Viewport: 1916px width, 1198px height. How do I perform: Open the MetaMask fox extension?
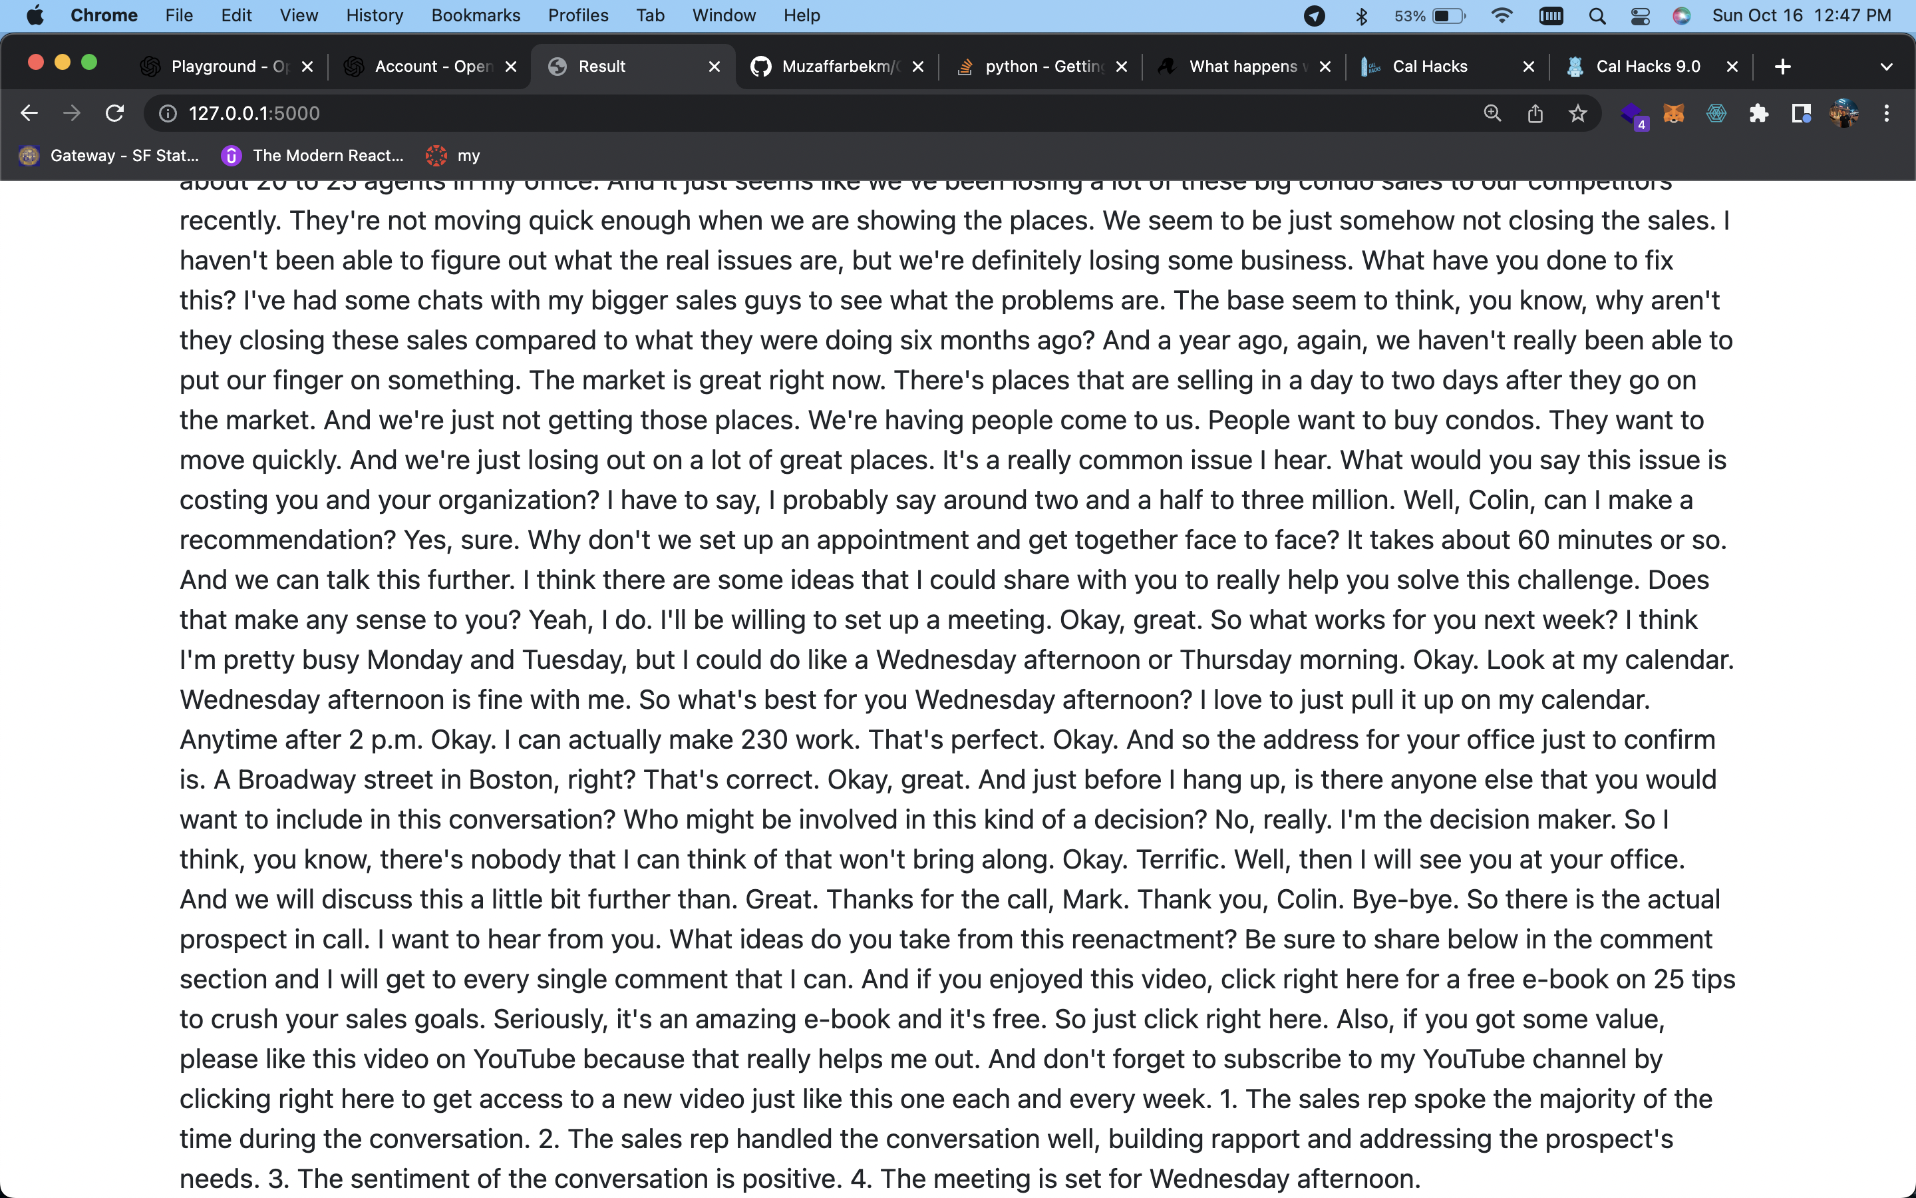tap(1673, 113)
